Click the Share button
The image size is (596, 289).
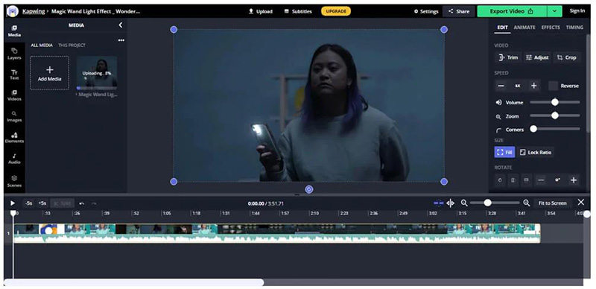click(x=459, y=11)
